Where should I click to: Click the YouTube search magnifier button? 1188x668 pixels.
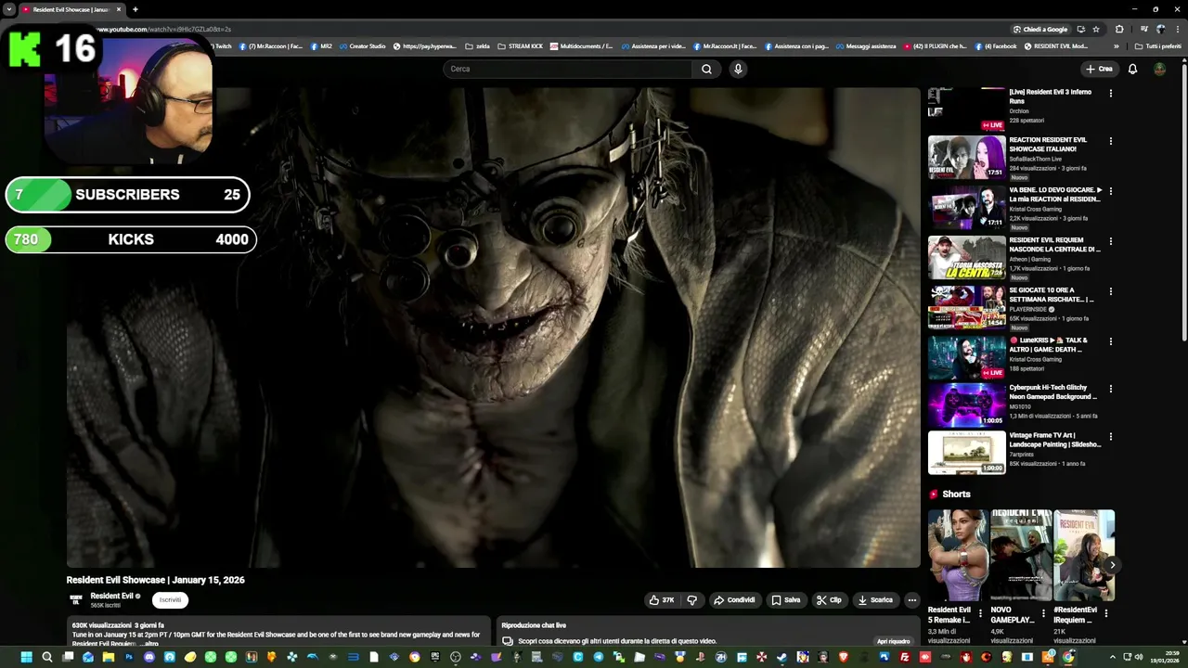click(x=706, y=69)
